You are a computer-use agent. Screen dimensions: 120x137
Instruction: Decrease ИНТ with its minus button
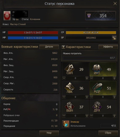tap(92, 78)
